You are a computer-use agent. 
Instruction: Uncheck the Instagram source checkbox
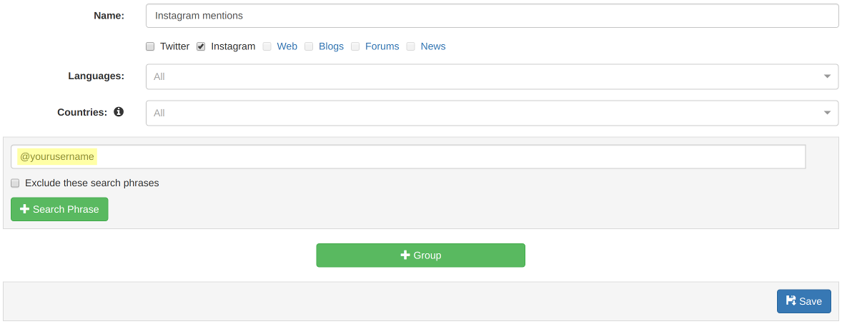point(201,46)
